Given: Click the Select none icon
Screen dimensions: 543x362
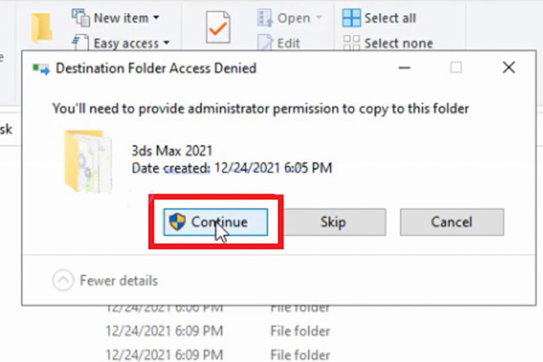Looking at the screenshot, I should tap(351, 43).
